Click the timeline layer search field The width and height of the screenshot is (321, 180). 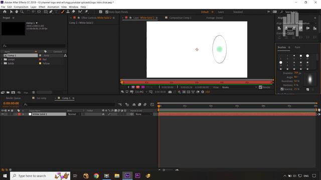(69, 104)
